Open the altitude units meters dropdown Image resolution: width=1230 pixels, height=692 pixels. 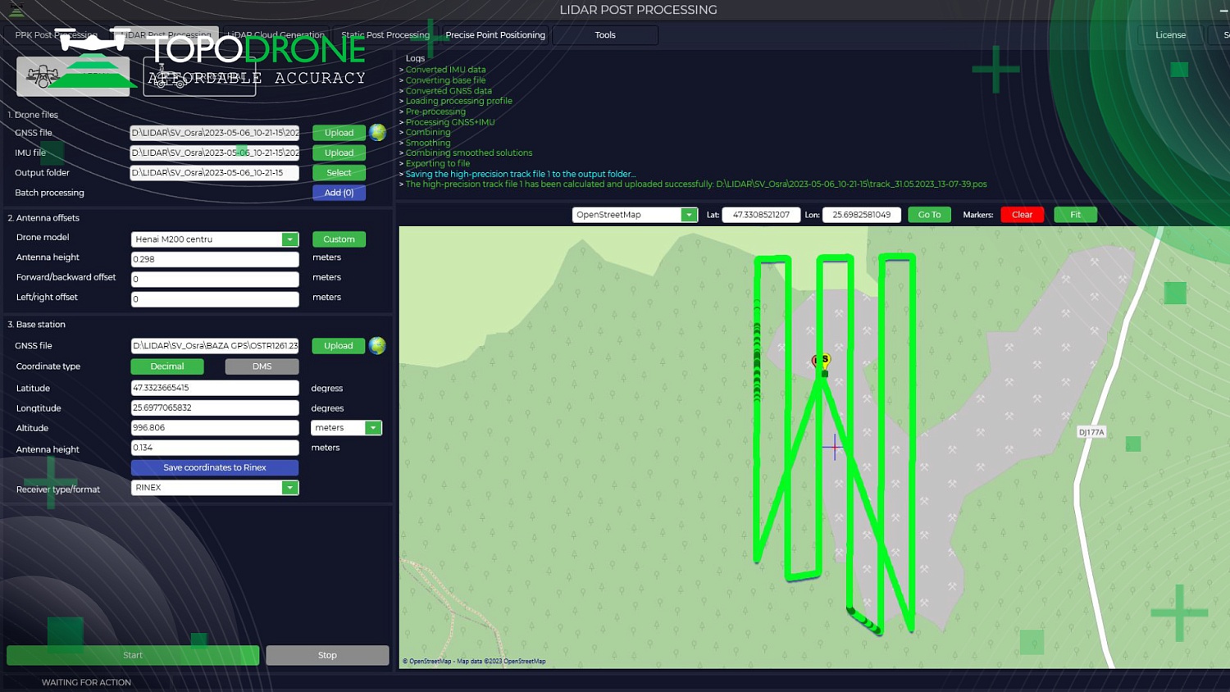pyautogui.click(x=372, y=428)
